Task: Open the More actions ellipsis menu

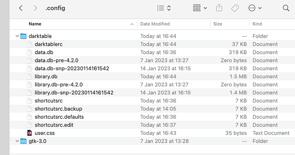Action: pyautogui.click(x=255, y=8)
